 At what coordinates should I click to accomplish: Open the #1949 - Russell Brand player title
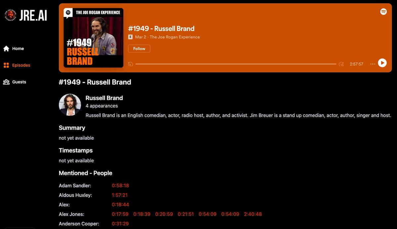(x=161, y=28)
